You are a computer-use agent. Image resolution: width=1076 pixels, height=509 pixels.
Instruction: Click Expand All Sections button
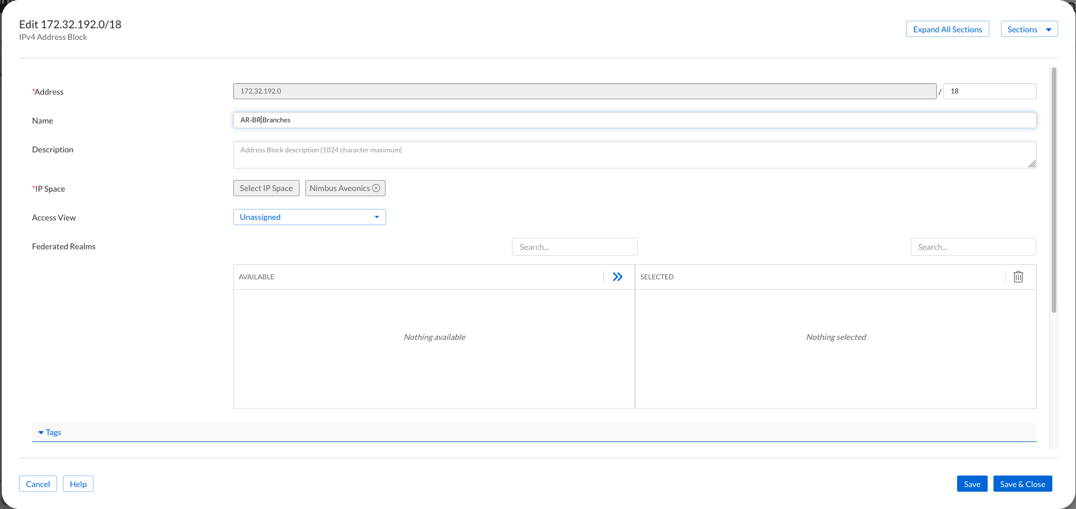click(x=947, y=29)
